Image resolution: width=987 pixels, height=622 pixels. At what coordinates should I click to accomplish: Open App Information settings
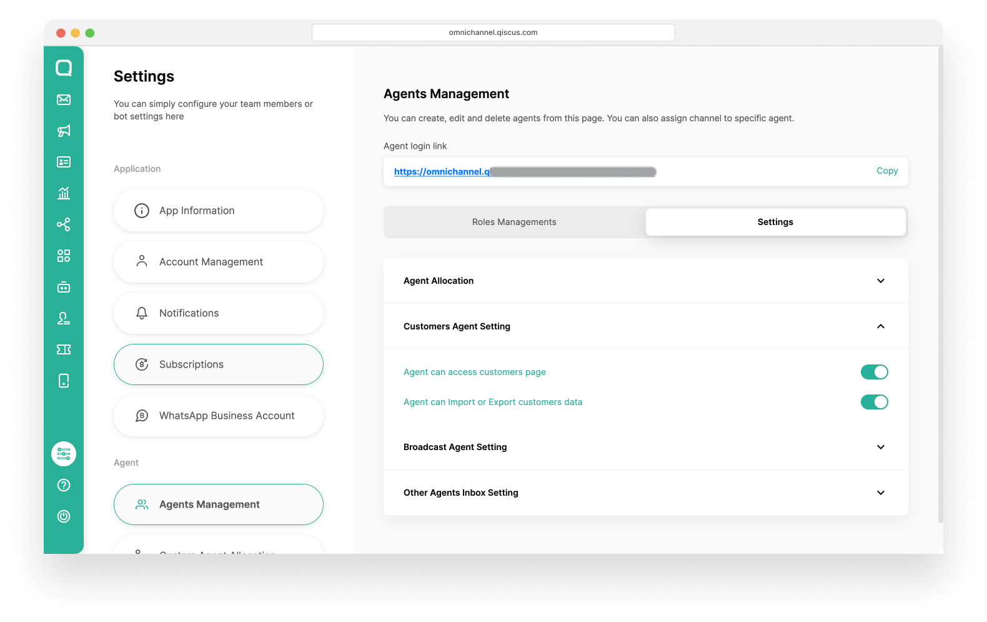219,211
